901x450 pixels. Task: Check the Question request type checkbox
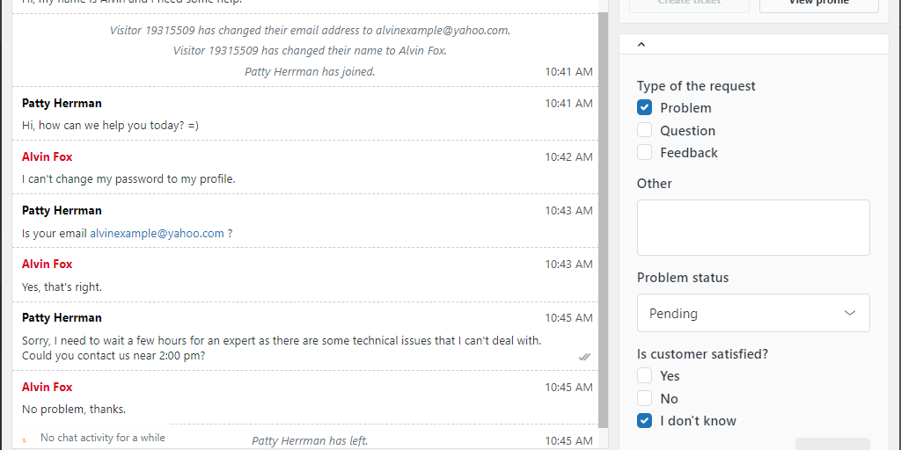[x=644, y=130]
